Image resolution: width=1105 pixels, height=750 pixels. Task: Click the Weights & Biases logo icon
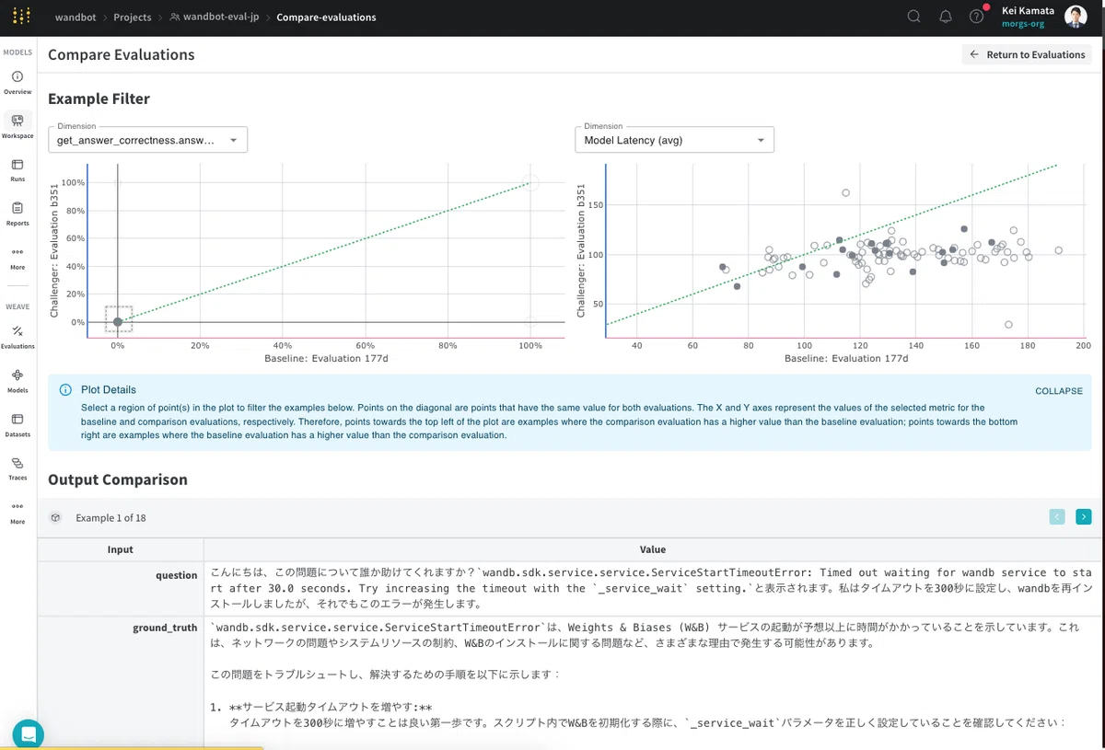click(x=22, y=17)
